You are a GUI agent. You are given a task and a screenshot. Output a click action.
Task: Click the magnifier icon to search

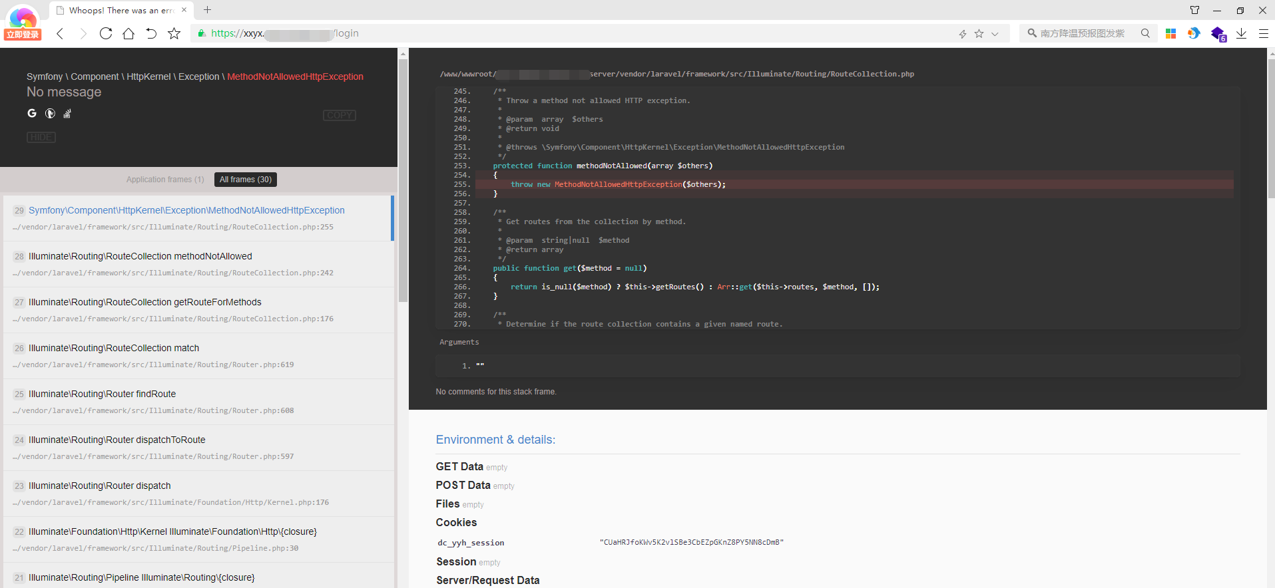click(1145, 33)
